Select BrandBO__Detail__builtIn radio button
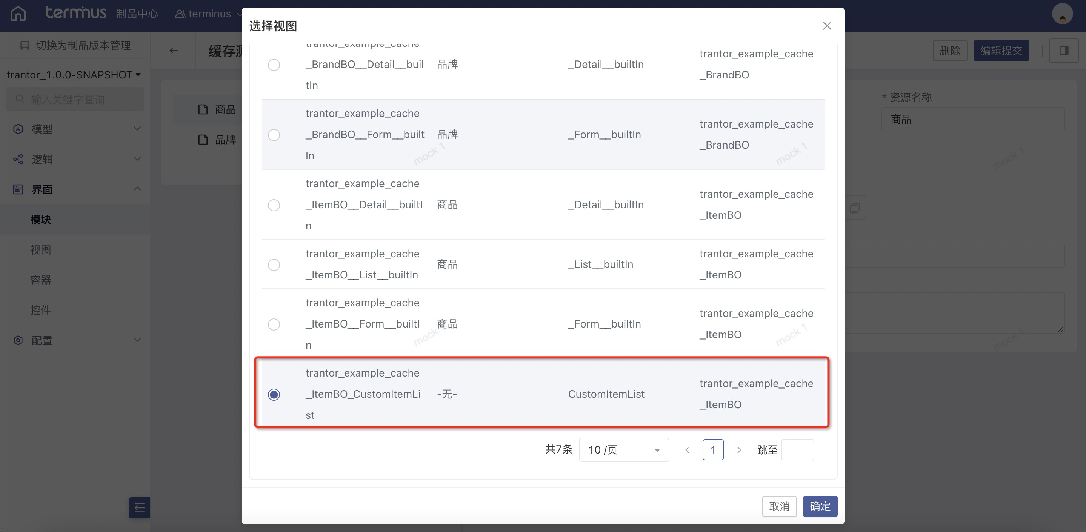The width and height of the screenshot is (1086, 532). pos(274,65)
